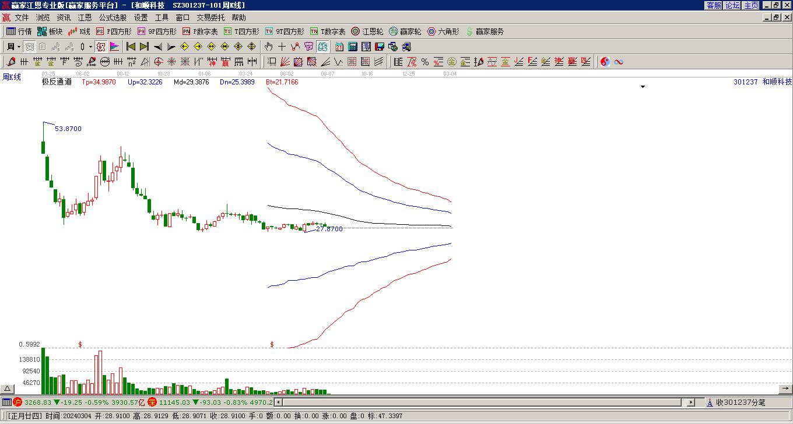
Task: Open the 板块 sector view
Action: (50, 31)
